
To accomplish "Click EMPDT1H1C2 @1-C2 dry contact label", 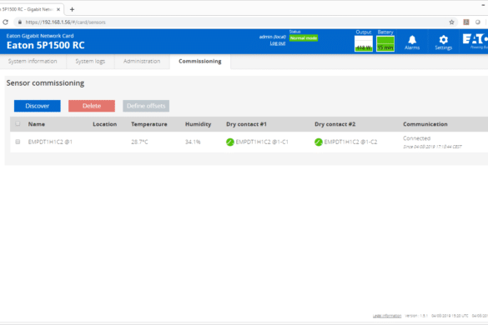I will (350, 142).
